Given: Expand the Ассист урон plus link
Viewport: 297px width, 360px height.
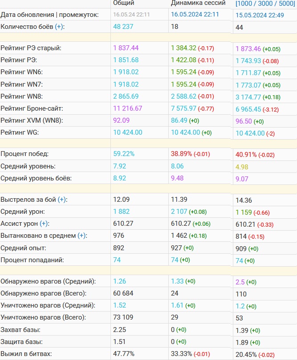Looking at the screenshot, I should tap(45, 224).
